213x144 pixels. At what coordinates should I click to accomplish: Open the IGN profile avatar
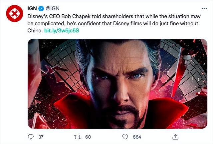pos(15,14)
